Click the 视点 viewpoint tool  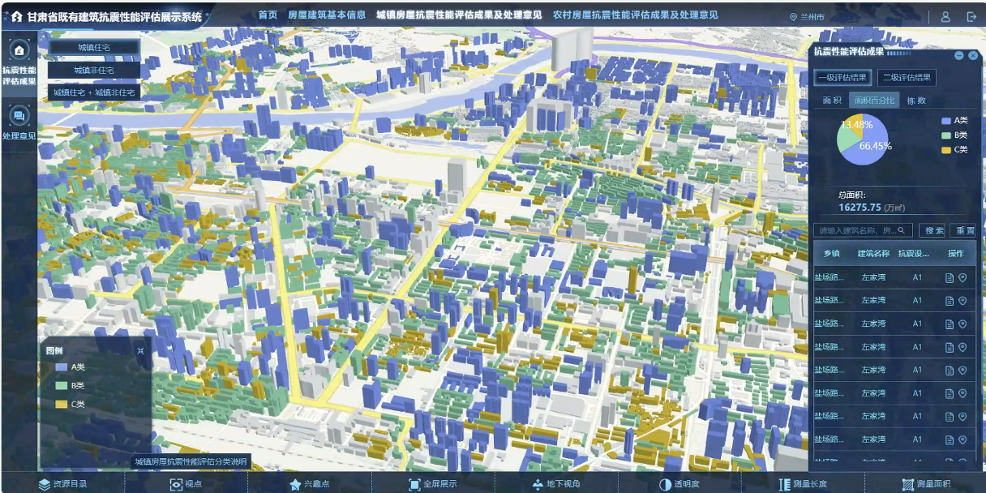coord(186,484)
